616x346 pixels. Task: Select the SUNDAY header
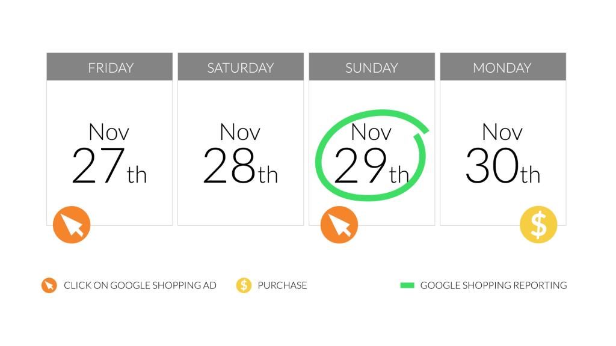click(x=372, y=67)
